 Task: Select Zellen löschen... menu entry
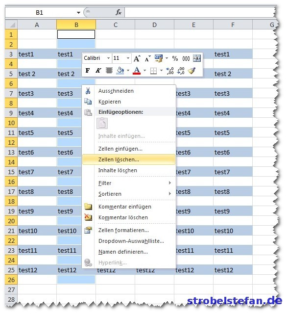[x=129, y=159]
